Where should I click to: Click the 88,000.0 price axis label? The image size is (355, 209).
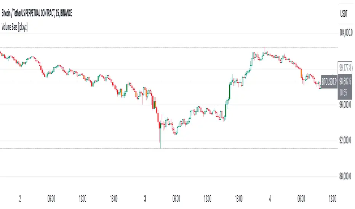[x=345, y=176]
